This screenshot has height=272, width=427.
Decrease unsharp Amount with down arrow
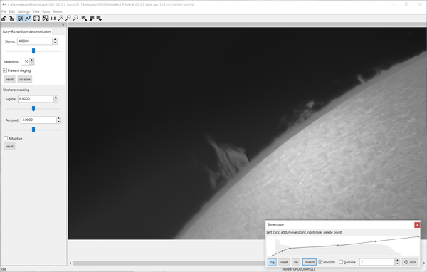click(58, 122)
